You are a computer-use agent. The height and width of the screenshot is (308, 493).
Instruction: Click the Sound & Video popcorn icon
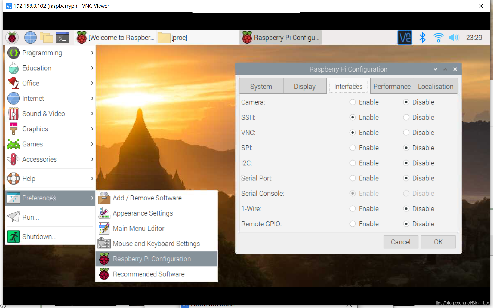click(14, 113)
